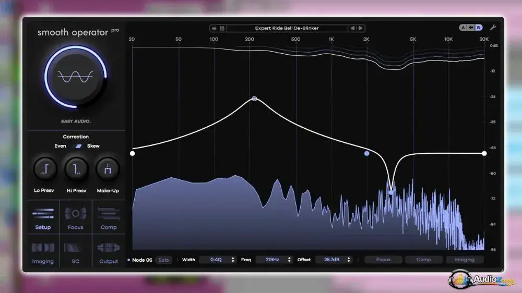
Task: Open the Focus section in sidebar
Action: pos(76,218)
